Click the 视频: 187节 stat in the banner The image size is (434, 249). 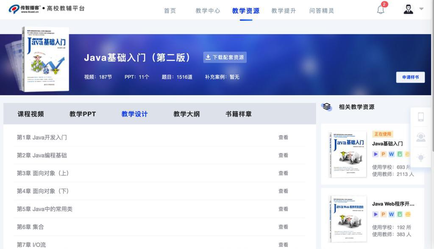tap(98, 77)
